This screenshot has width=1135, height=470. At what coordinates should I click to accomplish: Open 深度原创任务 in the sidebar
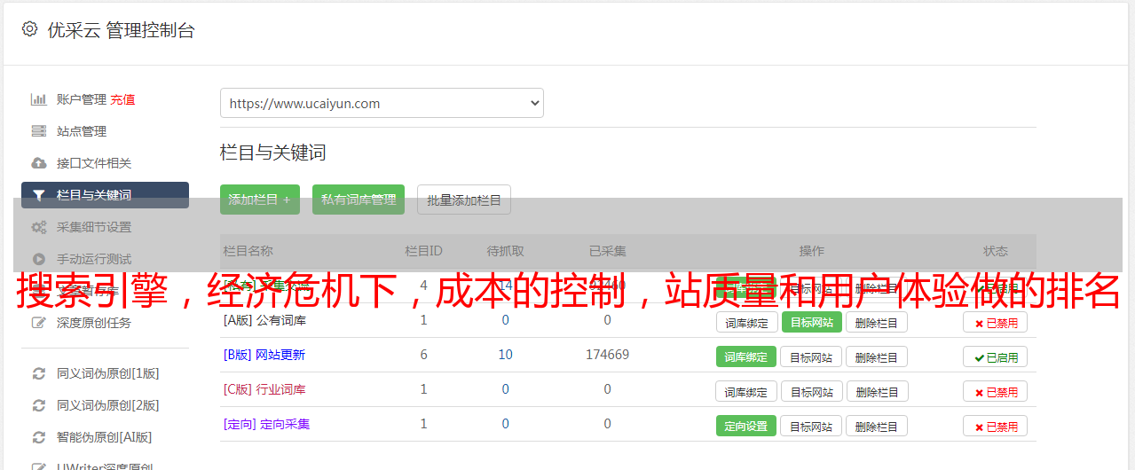point(94,323)
